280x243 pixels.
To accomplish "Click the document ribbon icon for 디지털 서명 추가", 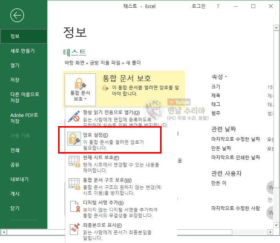I will 75,207.
